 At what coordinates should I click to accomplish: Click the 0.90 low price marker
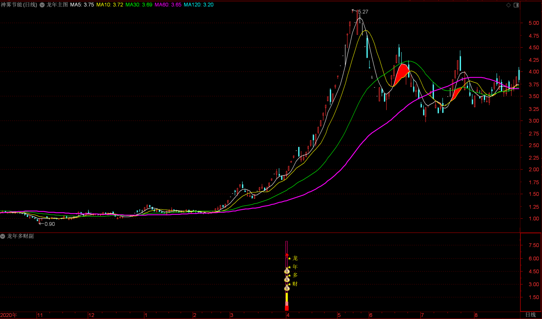pyautogui.click(x=50, y=224)
